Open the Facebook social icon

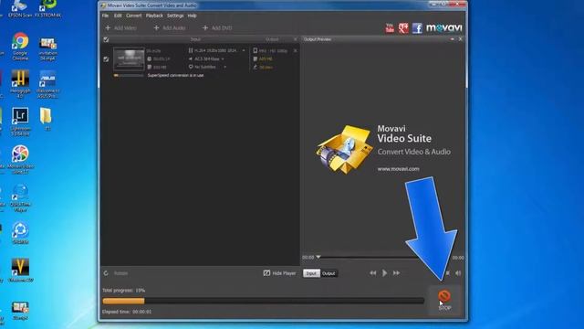[x=417, y=28]
